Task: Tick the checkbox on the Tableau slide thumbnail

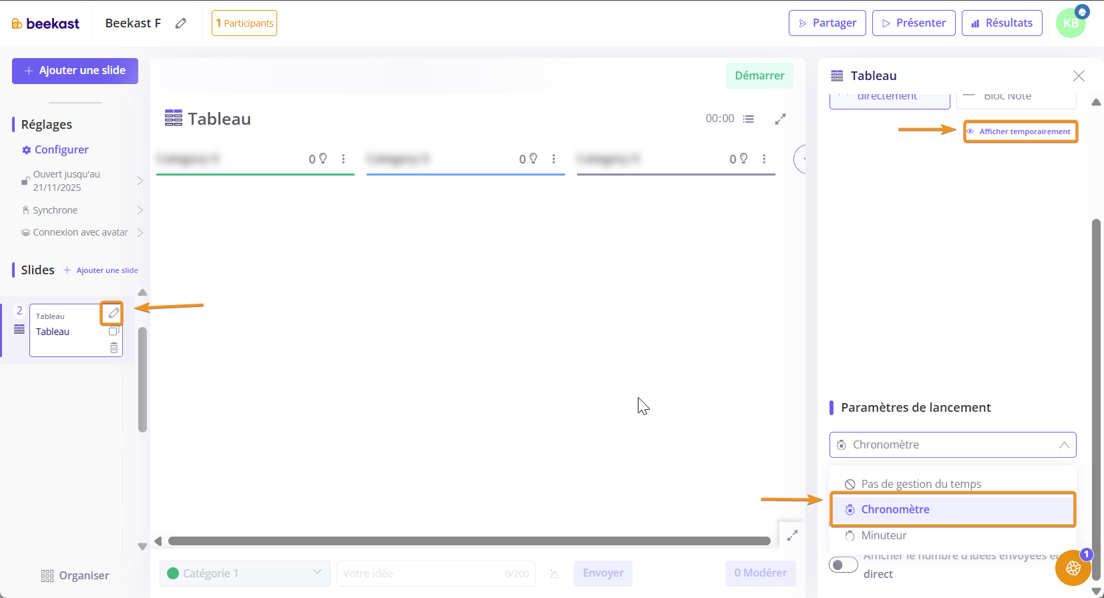Action: 114,331
